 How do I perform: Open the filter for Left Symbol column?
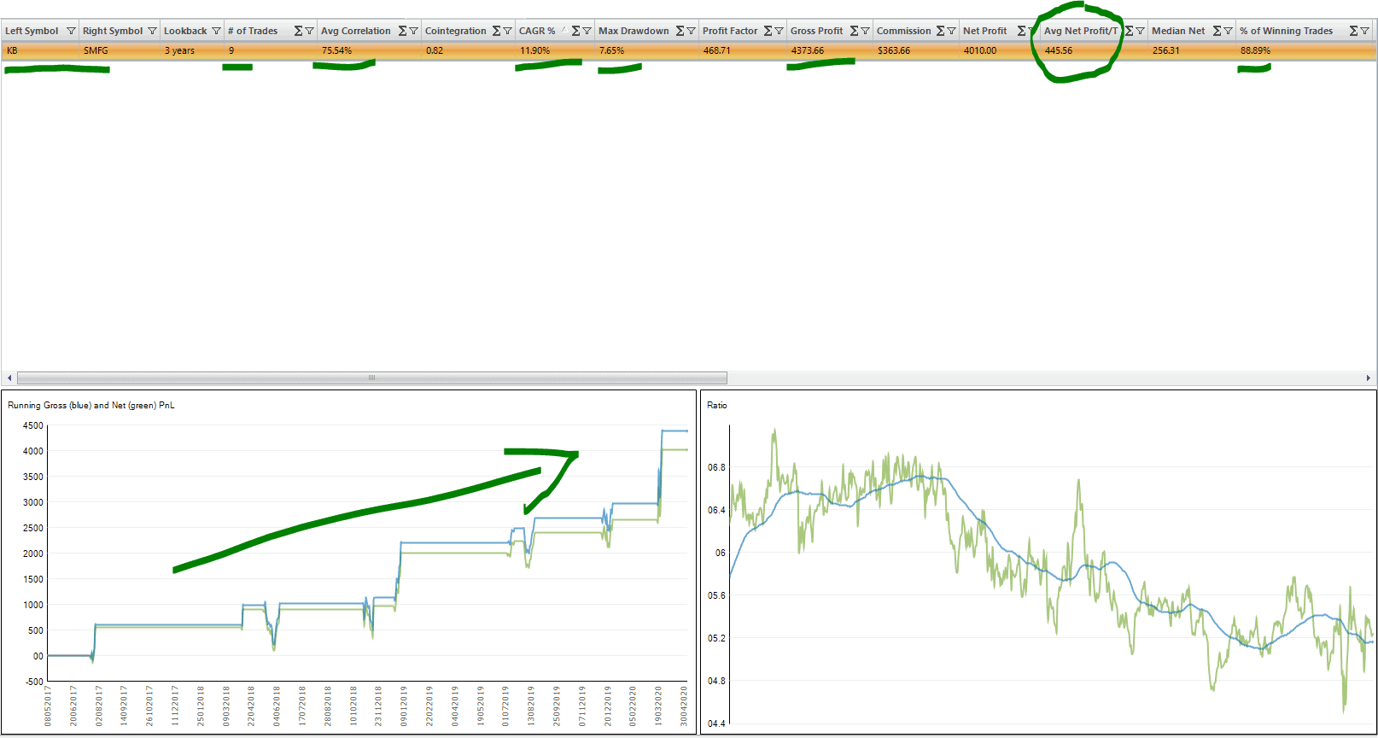(x=71, y=31)
